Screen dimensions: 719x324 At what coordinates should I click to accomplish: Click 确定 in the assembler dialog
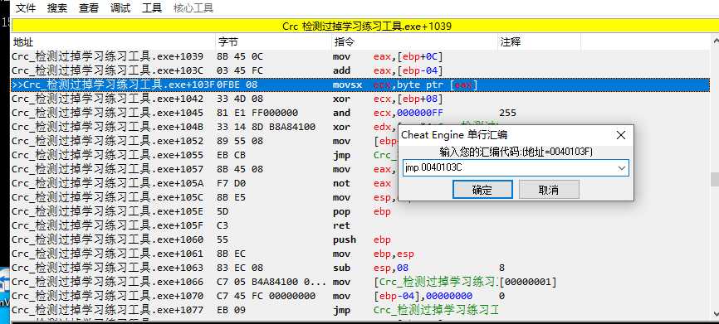[482, 190]
